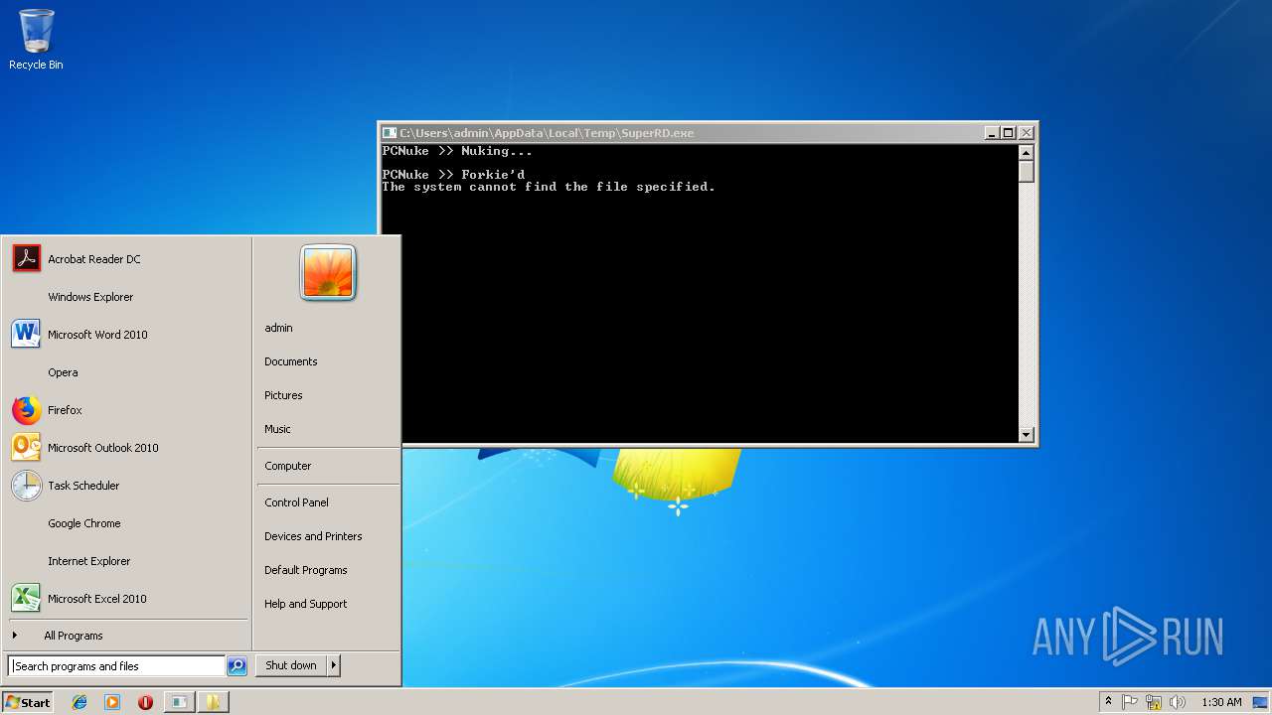The height and width of the screenshot is (715, 1272).
Task: Open Devices and Printers
Action: tap(328, 536)
